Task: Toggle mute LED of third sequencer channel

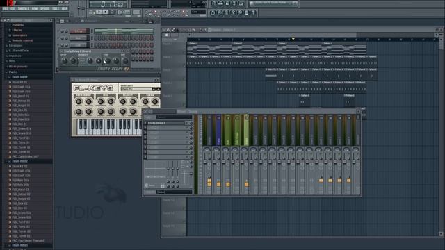Action: click(x=58, y=44)
